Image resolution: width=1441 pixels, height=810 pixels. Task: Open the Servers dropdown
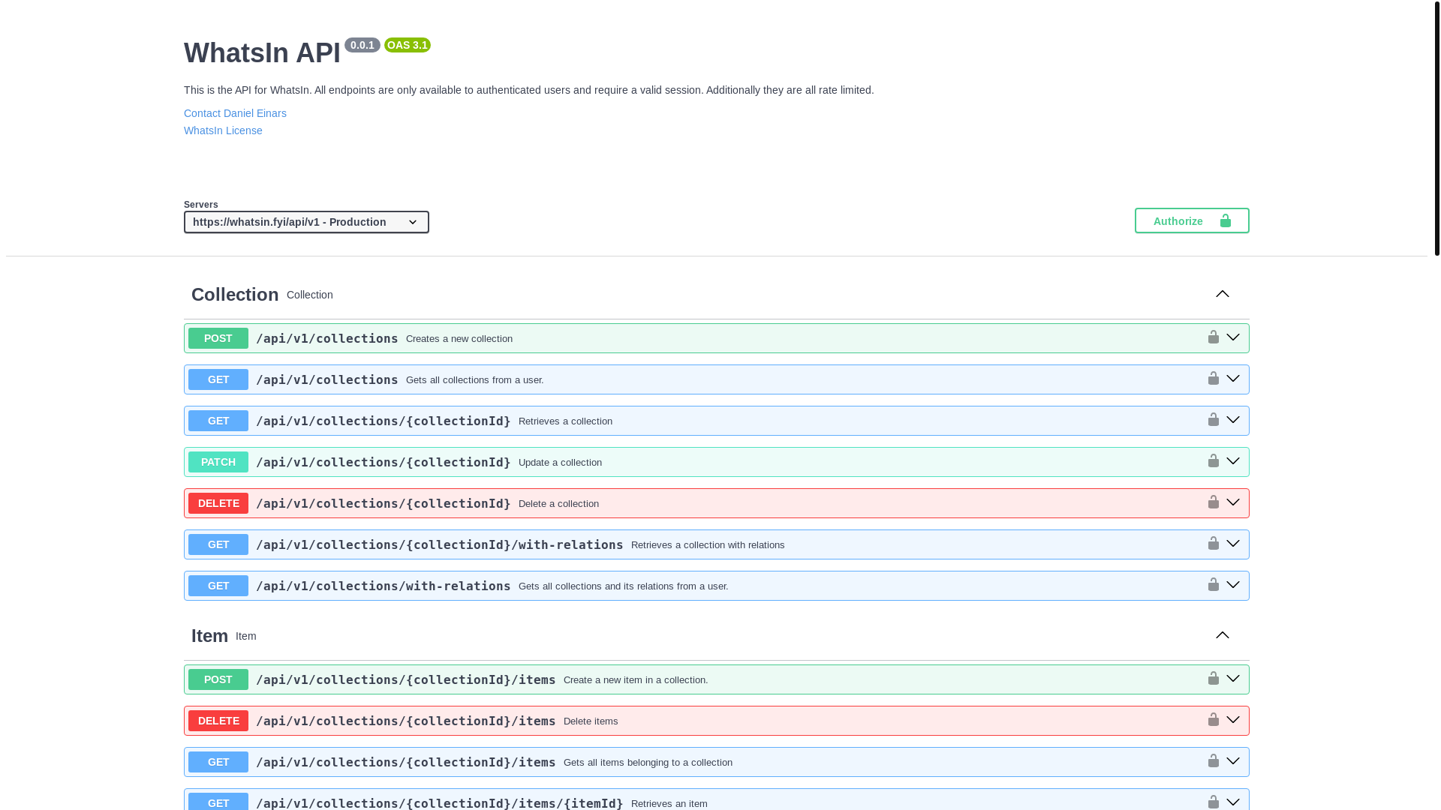pyautogui.click(x=306, y=222)
